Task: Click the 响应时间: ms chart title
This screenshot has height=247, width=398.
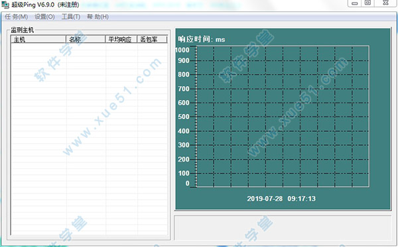Action: pos(202,39)
